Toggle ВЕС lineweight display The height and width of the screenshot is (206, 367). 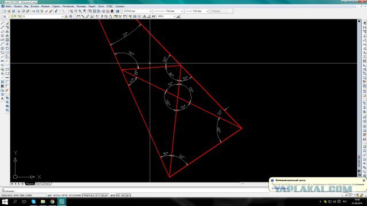[x=119, y=195]
